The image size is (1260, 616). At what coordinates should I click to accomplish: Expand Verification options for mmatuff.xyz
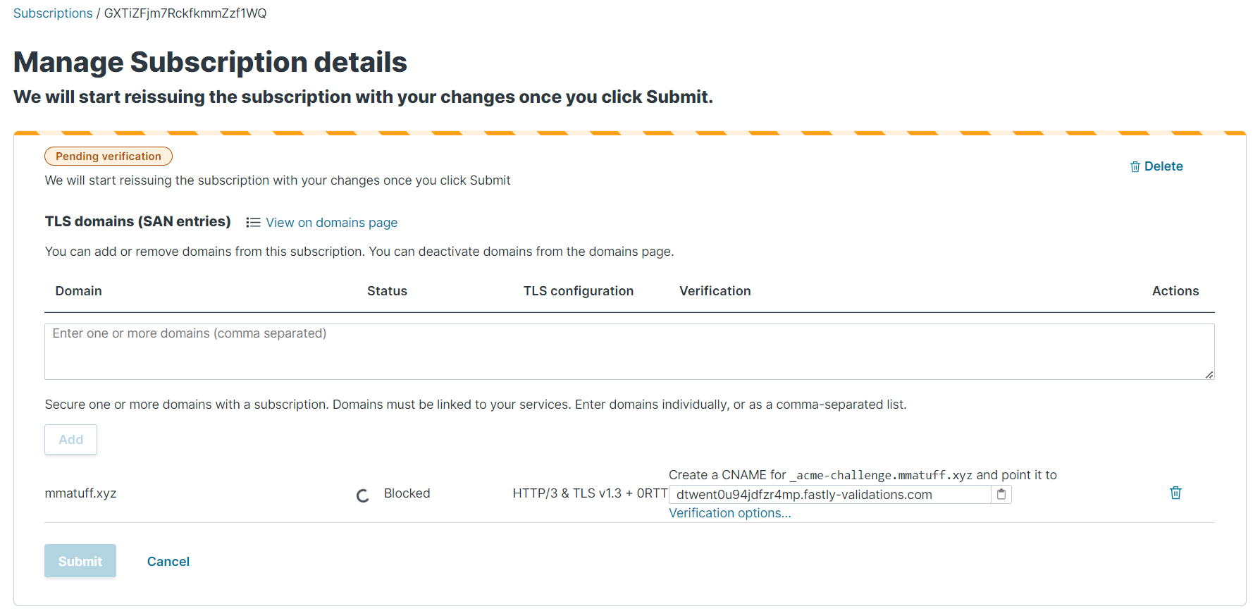pyautogui.click(x=729, y=513)
